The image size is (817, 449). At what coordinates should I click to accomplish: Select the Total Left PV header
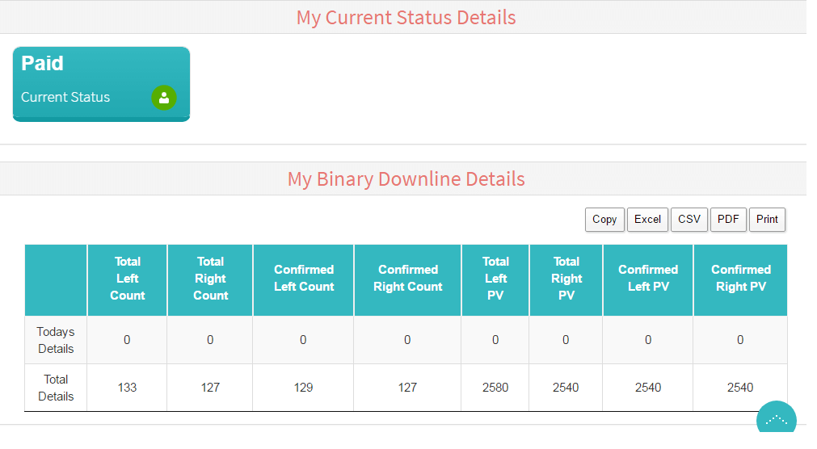pos(495,279)
